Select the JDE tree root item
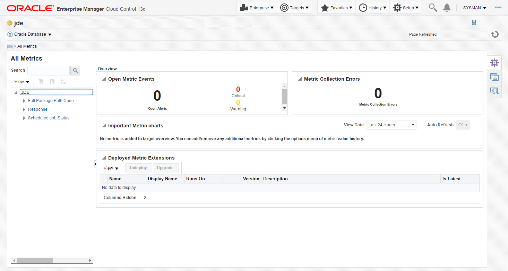This screenshot has height=271, width=508. click(56, 92)
